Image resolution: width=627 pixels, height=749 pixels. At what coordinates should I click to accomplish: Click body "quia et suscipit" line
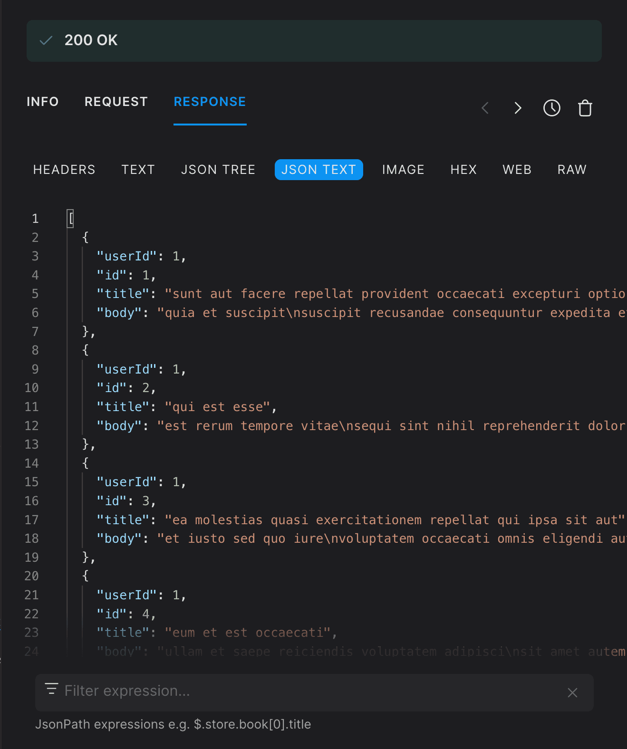pyautogui.click(x=361, y=313)
